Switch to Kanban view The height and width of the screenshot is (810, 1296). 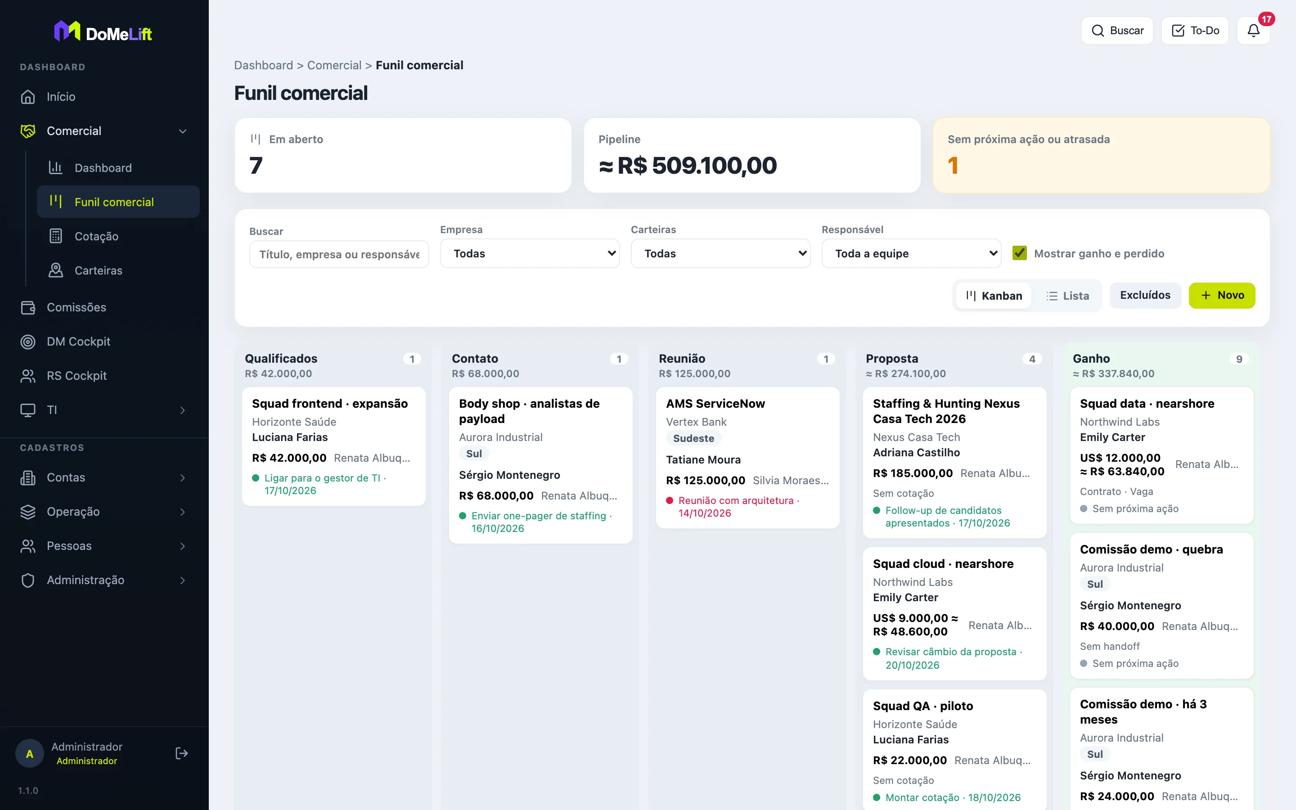point(994,296)
